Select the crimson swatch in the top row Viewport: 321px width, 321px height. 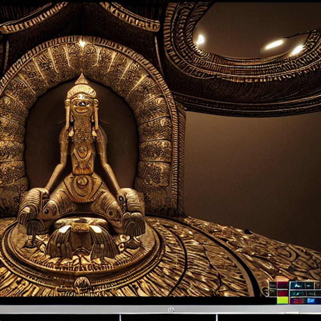coord(283,285)
